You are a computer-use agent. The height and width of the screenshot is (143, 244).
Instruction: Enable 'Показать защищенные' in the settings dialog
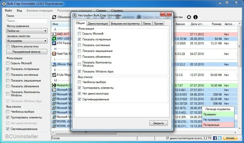pyautogui.click(x=79, y=51)
